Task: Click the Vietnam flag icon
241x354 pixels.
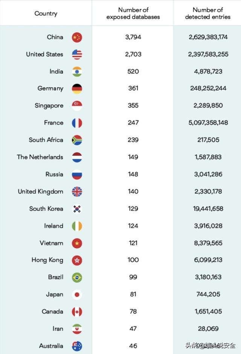Action: click(x=77, y=243)
